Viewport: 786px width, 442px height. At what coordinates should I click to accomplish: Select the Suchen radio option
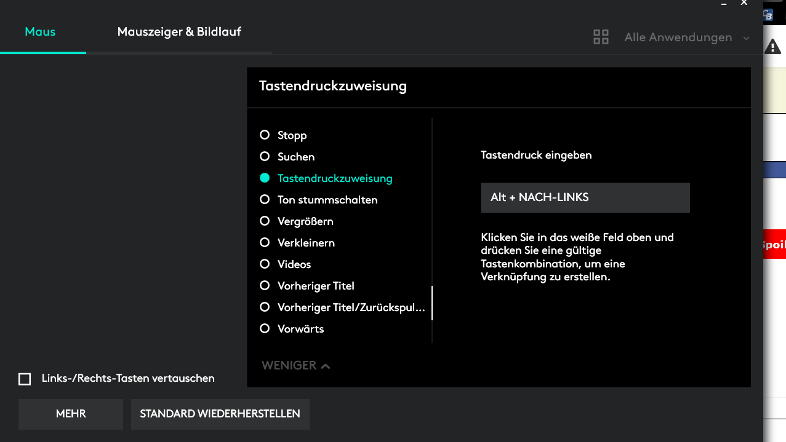(265, 157)
